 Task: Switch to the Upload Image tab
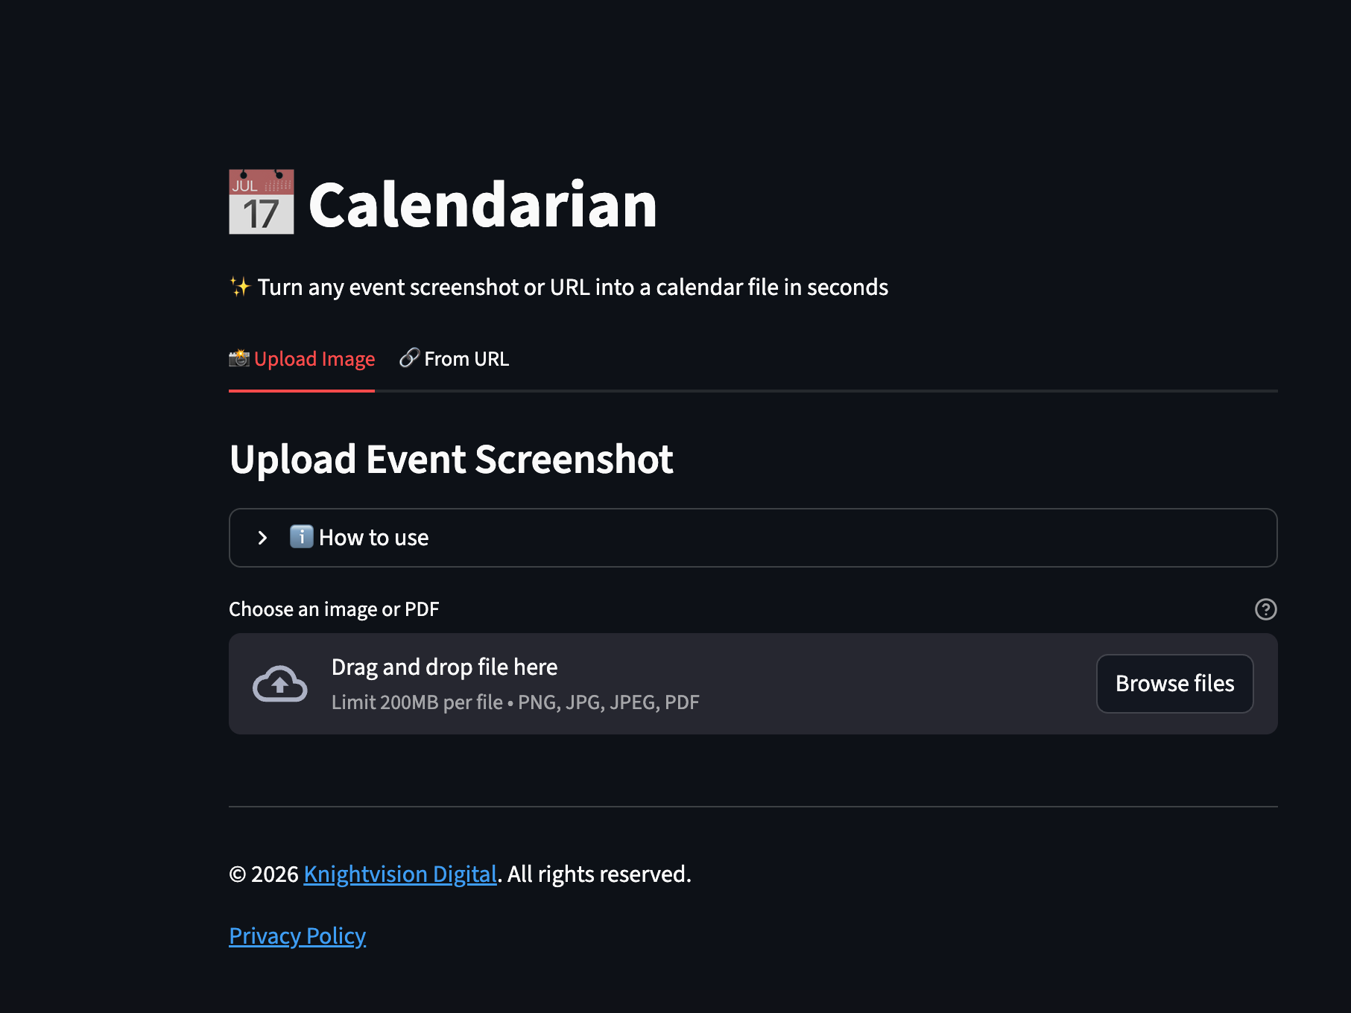(x=314, y=359)
